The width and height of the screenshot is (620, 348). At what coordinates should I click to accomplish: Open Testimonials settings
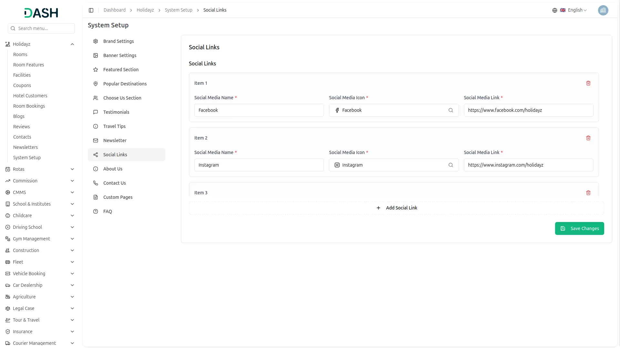tap(127, 112)
